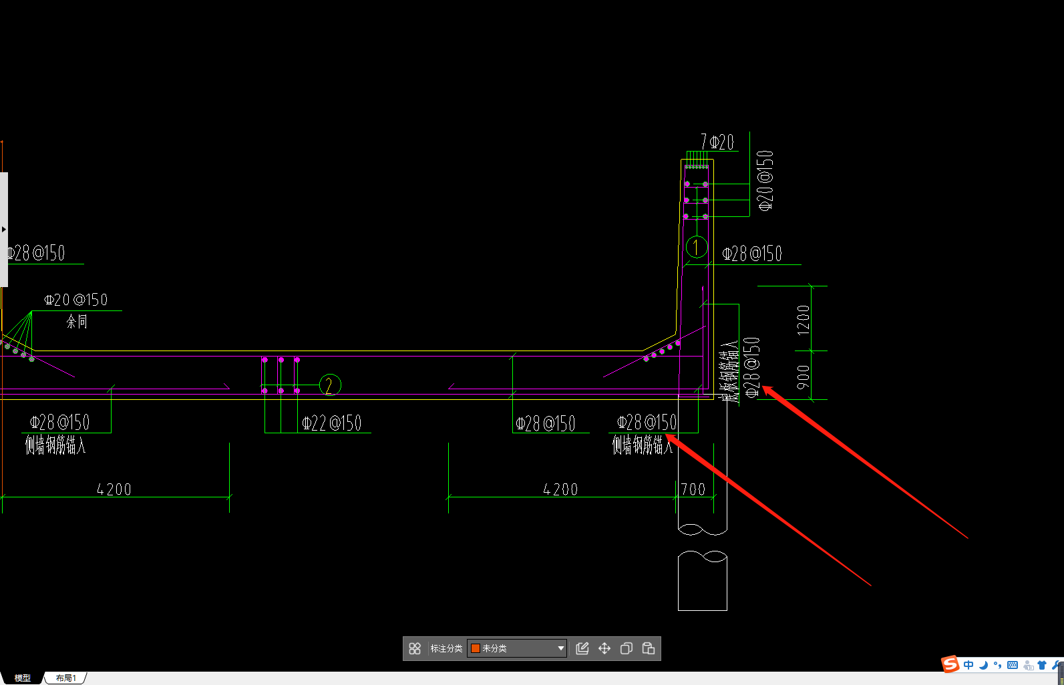Click the Sogou input method S logo

click(950, 664)
